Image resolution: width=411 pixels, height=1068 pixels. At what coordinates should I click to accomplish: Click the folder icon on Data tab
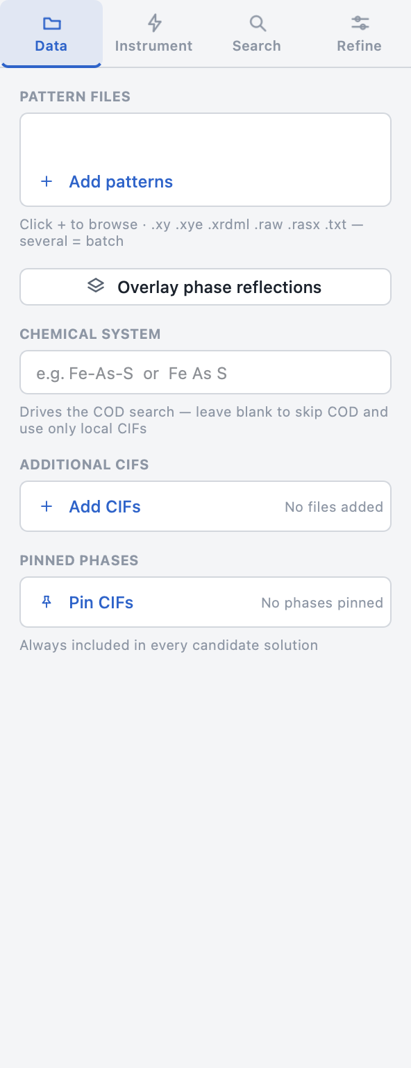click(x=51, y=24)
